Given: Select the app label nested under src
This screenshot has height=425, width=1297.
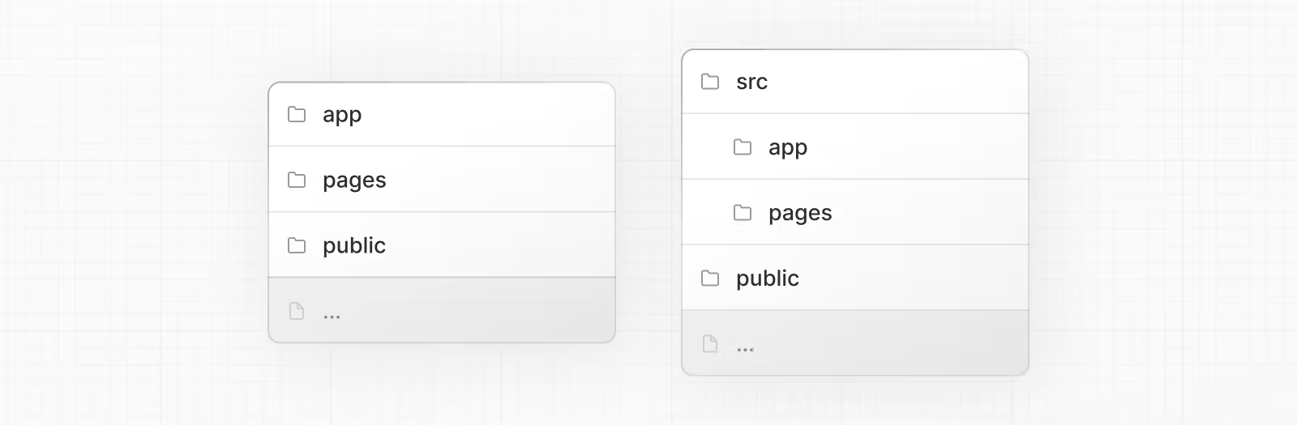Looking at the screenshot, I should 788,148.
